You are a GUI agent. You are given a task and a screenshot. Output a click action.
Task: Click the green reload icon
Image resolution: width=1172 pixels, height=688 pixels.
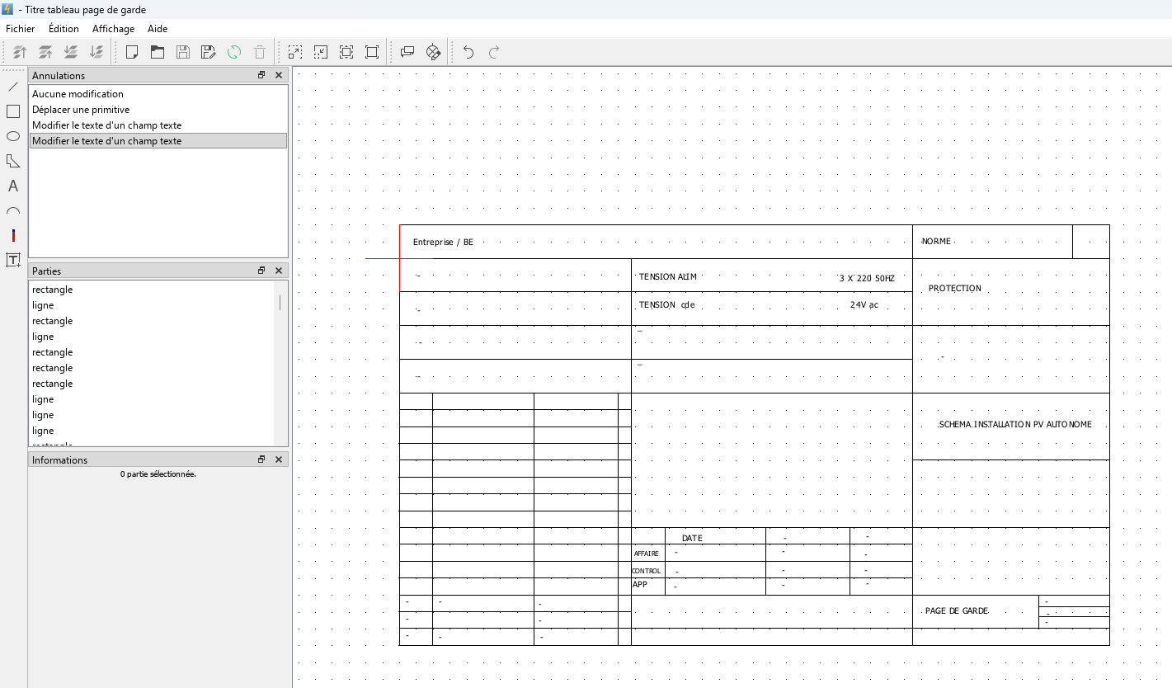point(234,52)
